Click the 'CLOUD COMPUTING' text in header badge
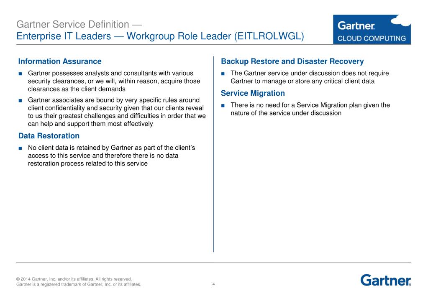Screen dimensions: 428x296 pyautogui.click(x=372, y=38)
